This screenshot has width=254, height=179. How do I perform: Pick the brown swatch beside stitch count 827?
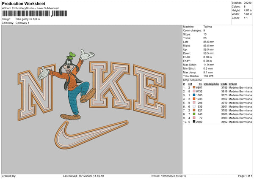click(194, 110)
